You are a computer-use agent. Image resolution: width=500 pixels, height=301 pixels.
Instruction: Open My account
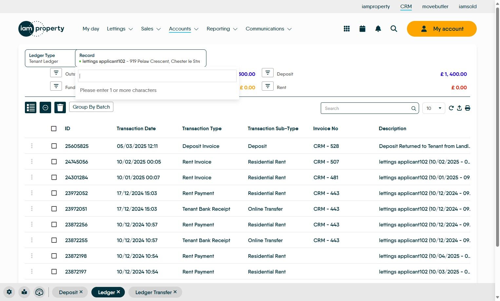click(x=442, y=29)
